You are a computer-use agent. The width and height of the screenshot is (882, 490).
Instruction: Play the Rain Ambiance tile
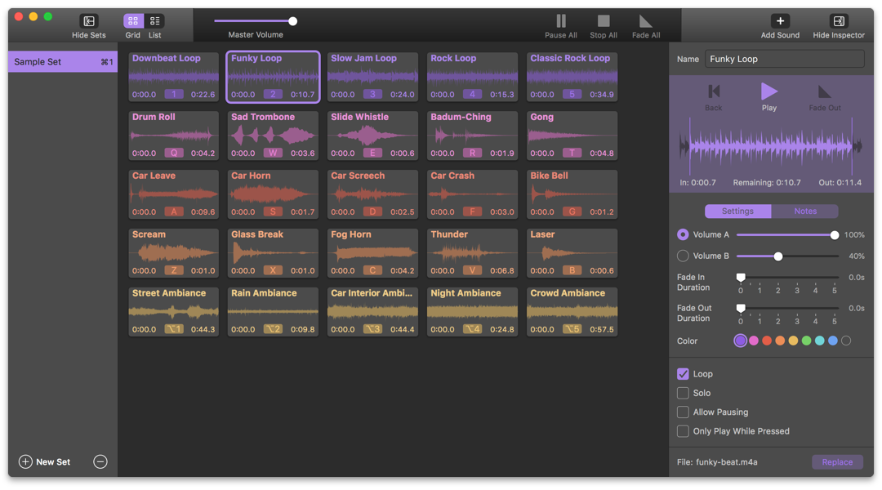273,312
